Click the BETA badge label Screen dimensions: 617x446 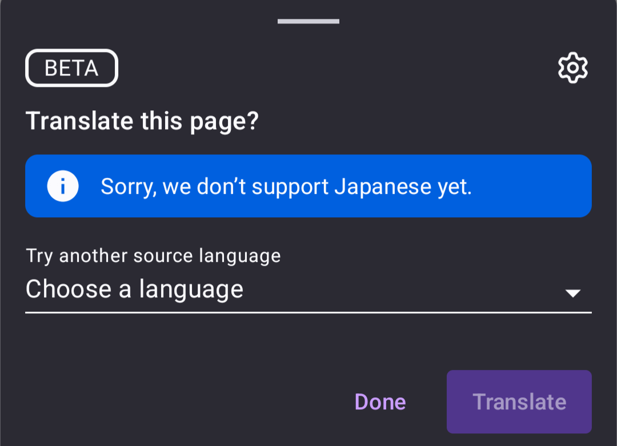tap(71, 68)
